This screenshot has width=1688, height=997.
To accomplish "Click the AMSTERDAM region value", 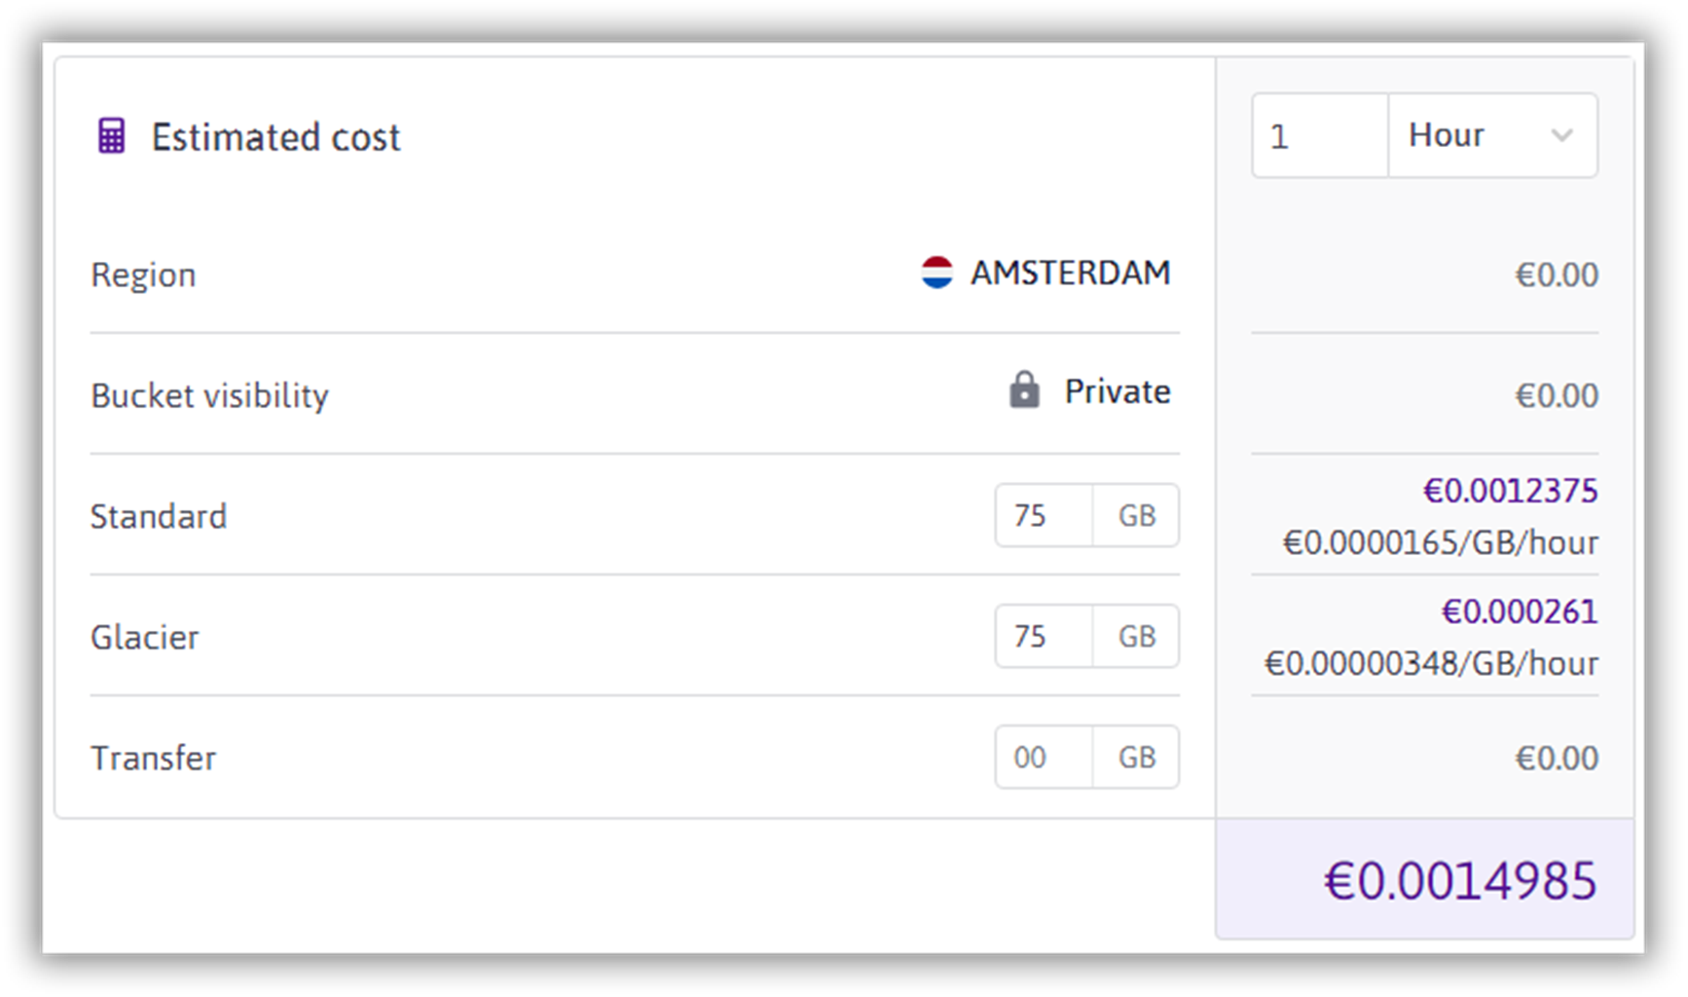I will (1070, 273).
